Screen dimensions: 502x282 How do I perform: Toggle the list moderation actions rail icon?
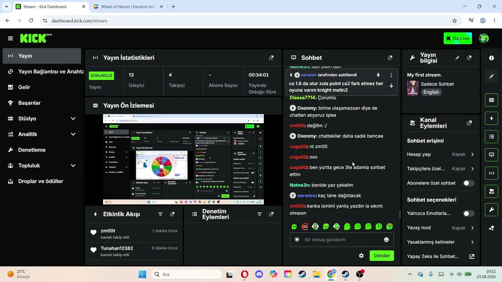pyautogui.click(x=491, y=136)
